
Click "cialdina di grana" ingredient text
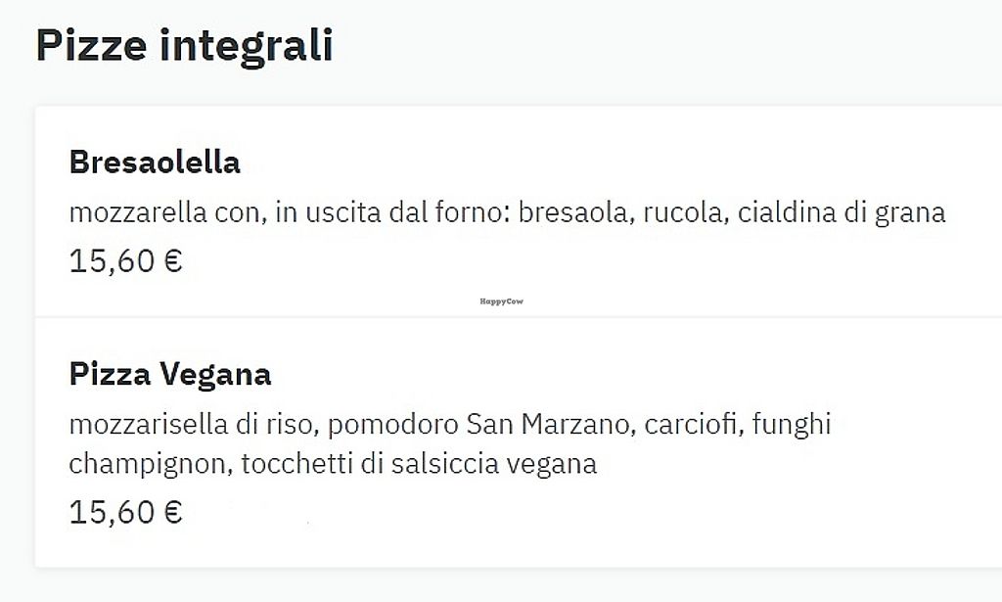[842, 212]
